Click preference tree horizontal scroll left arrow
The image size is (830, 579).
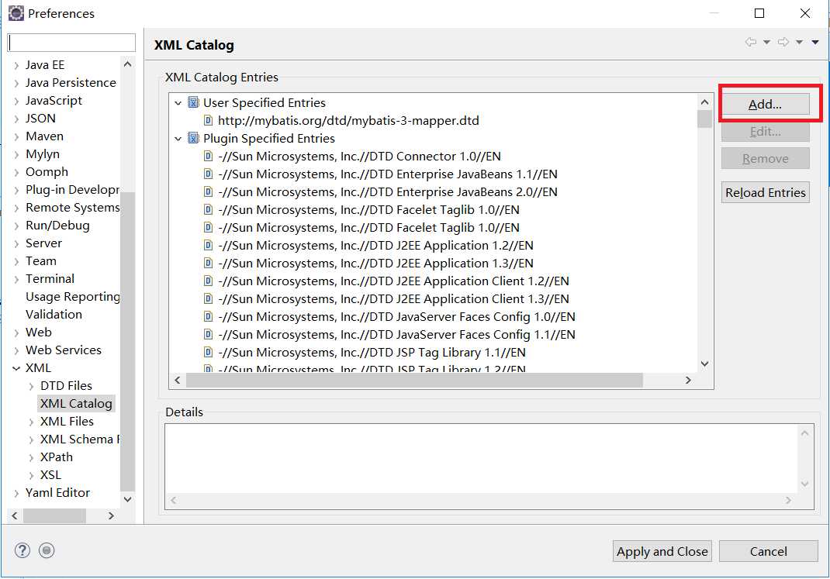(x=14, y=515)
